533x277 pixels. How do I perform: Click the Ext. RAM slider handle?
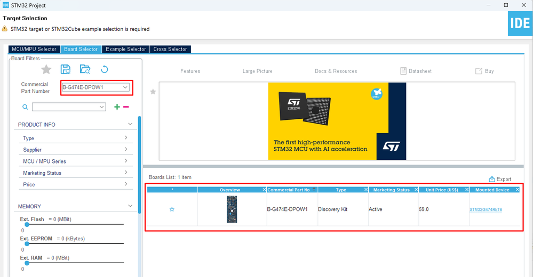click(27, 263)
